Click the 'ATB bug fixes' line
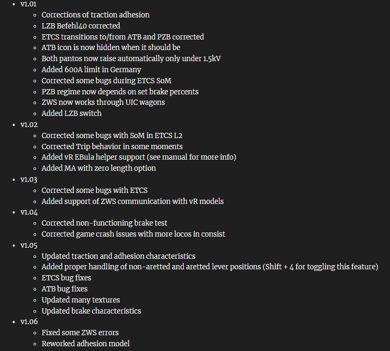This screenshot has height=351, width=390. pos(64,289)
